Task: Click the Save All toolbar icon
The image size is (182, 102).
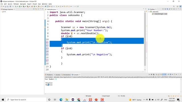Action: point(8,7)
